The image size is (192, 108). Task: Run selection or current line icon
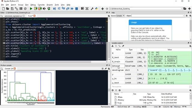(44, 9)
